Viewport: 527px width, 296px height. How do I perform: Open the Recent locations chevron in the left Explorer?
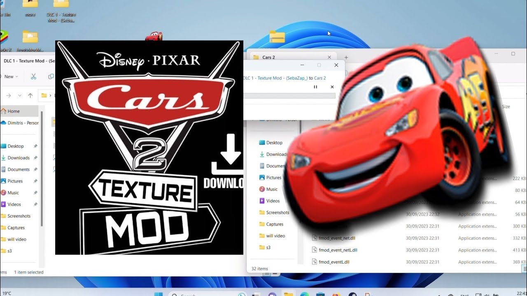(19, 95)
